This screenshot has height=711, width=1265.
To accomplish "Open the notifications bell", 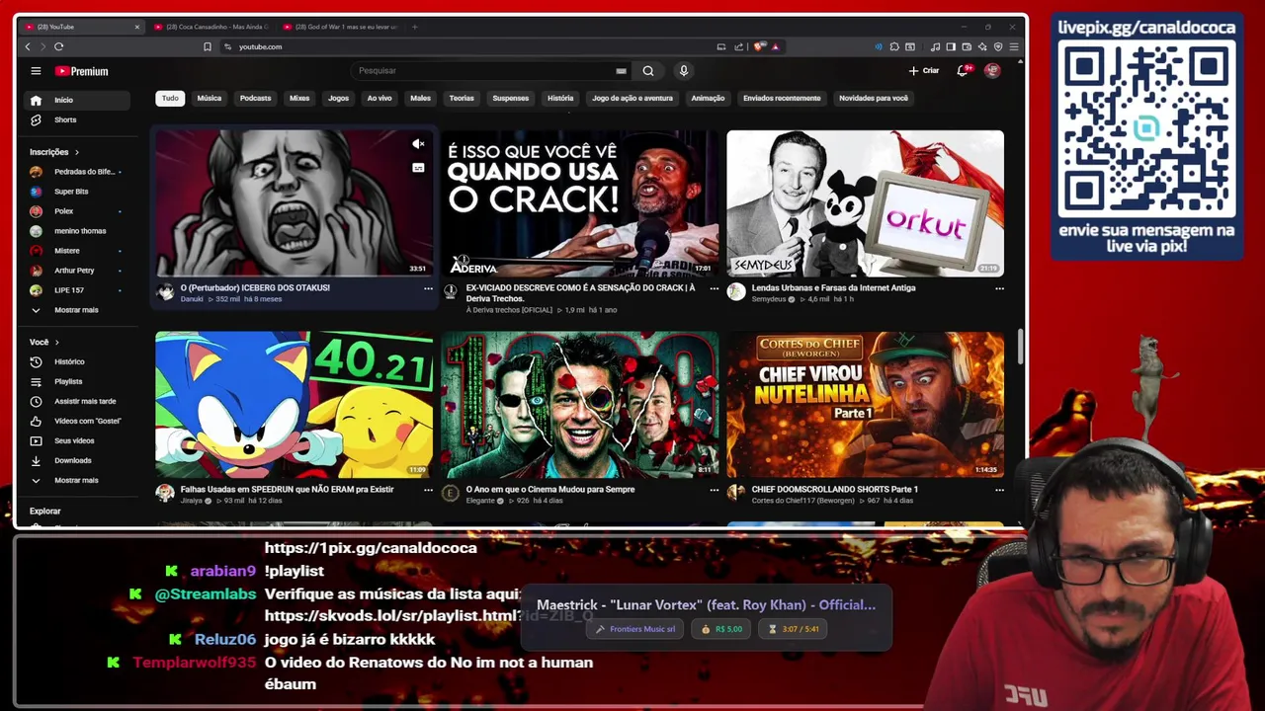I will click(963, 71).
